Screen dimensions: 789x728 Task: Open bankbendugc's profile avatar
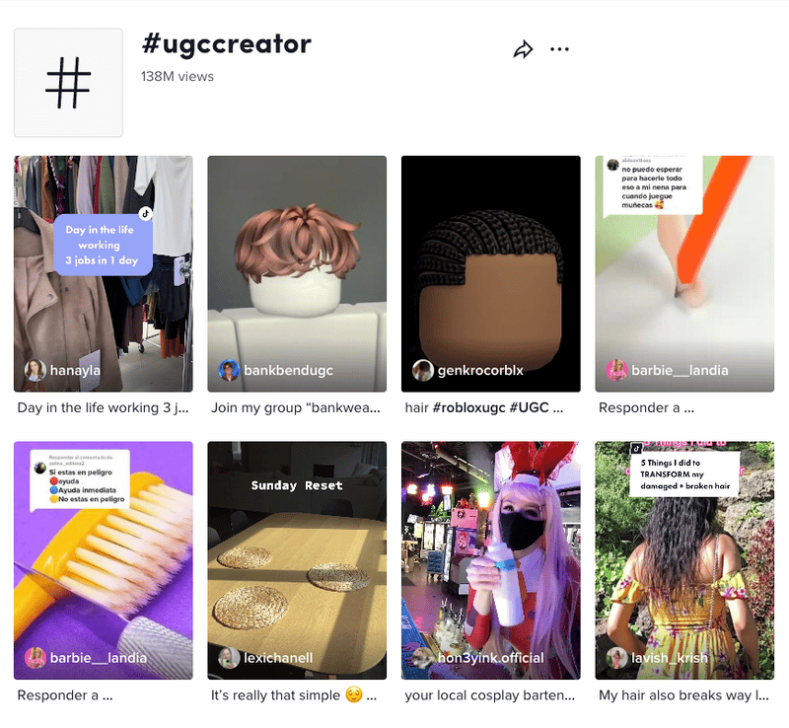coord(229,370)
